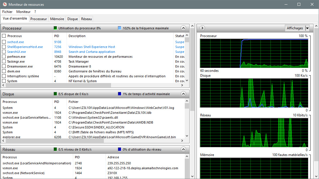319x179 pixels.
Task: Collapse the graphs pane with the arrow button
Action: click(202, 28)
